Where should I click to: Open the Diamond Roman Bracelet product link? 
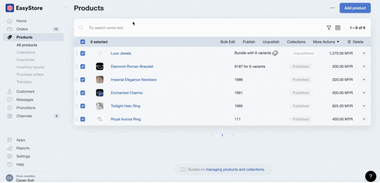coord(132,67)
